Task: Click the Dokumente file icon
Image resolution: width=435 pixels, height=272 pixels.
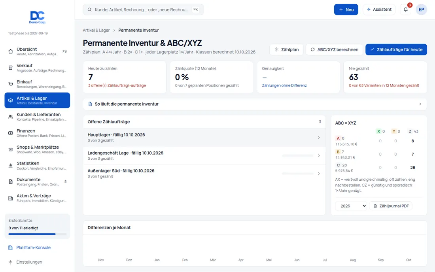Action: pos(11,181)
